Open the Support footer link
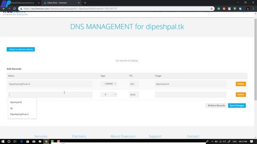 pos(155,136)
